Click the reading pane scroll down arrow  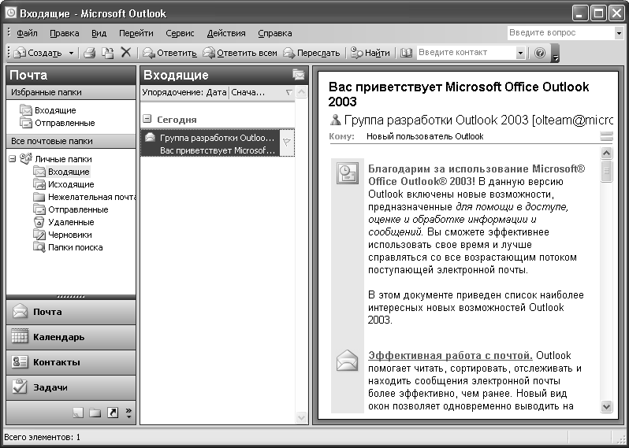(607, 407)
